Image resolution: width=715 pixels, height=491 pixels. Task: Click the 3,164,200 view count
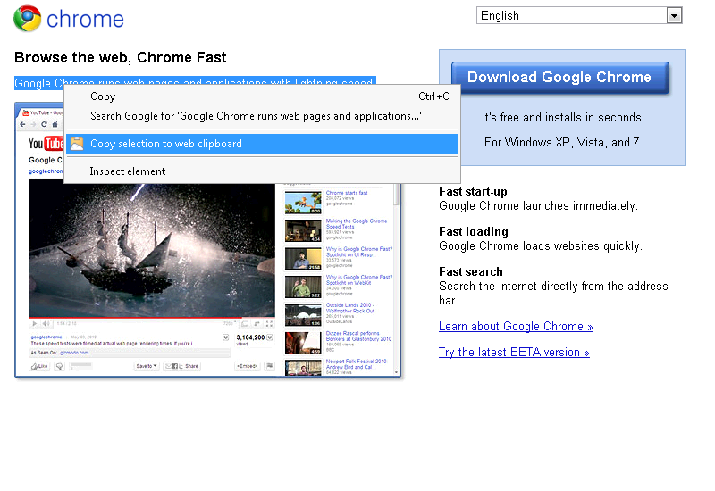(x=250, y=337)
